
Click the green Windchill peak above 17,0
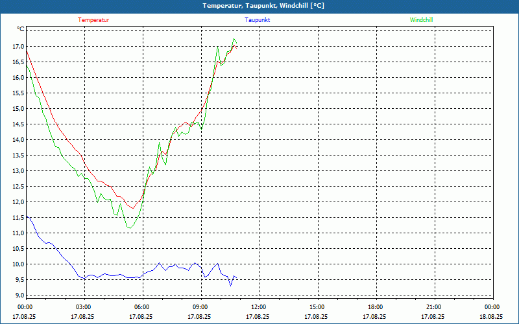[234, 39]
